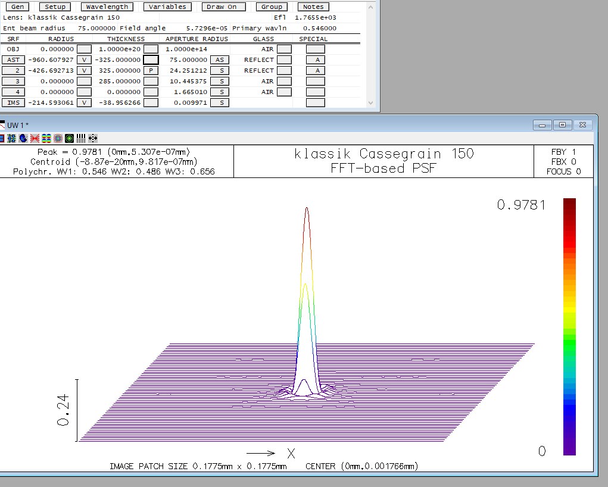Select the IMS surface row button
608x487 pixels.
[13, 103]
